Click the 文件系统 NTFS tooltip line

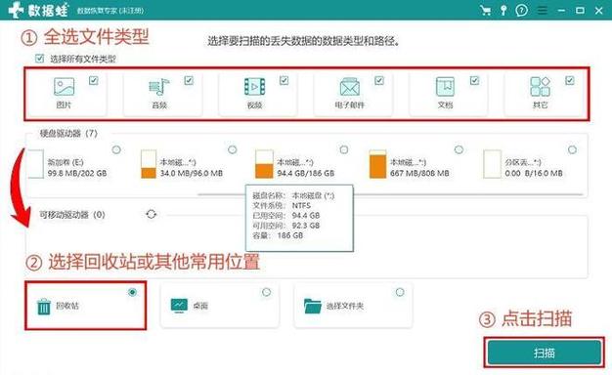[282, 205]
